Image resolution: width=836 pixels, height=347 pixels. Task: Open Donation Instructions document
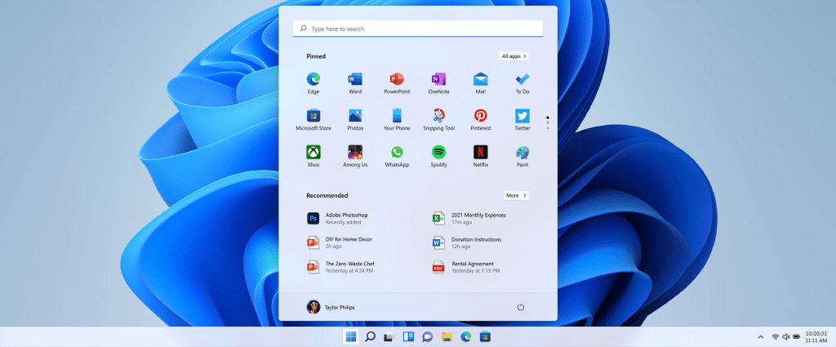click(x=467, y=242)
